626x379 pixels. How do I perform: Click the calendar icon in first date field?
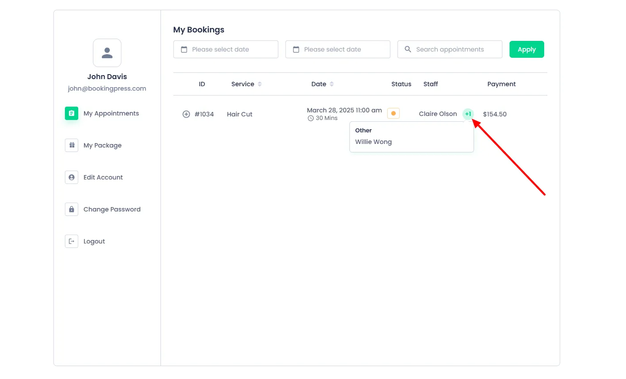(x=184, y=49)
